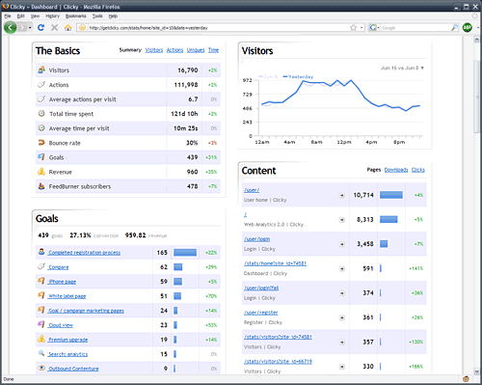Click the Firefox forward arrow button
This screenshot has height=385, width=482.
[22, 28]
